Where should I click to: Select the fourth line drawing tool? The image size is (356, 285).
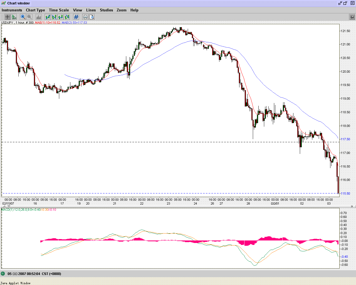(67, 17)
